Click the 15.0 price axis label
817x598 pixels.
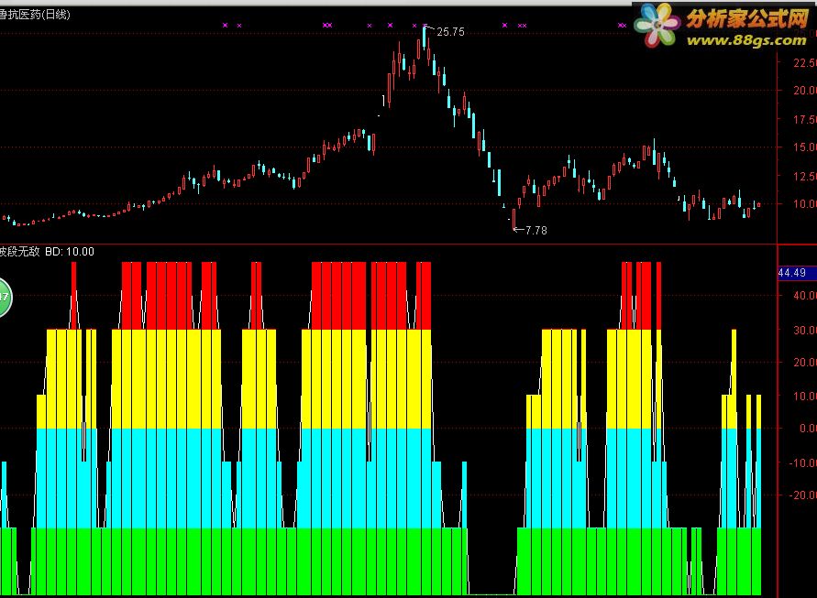tap(804, 147)
